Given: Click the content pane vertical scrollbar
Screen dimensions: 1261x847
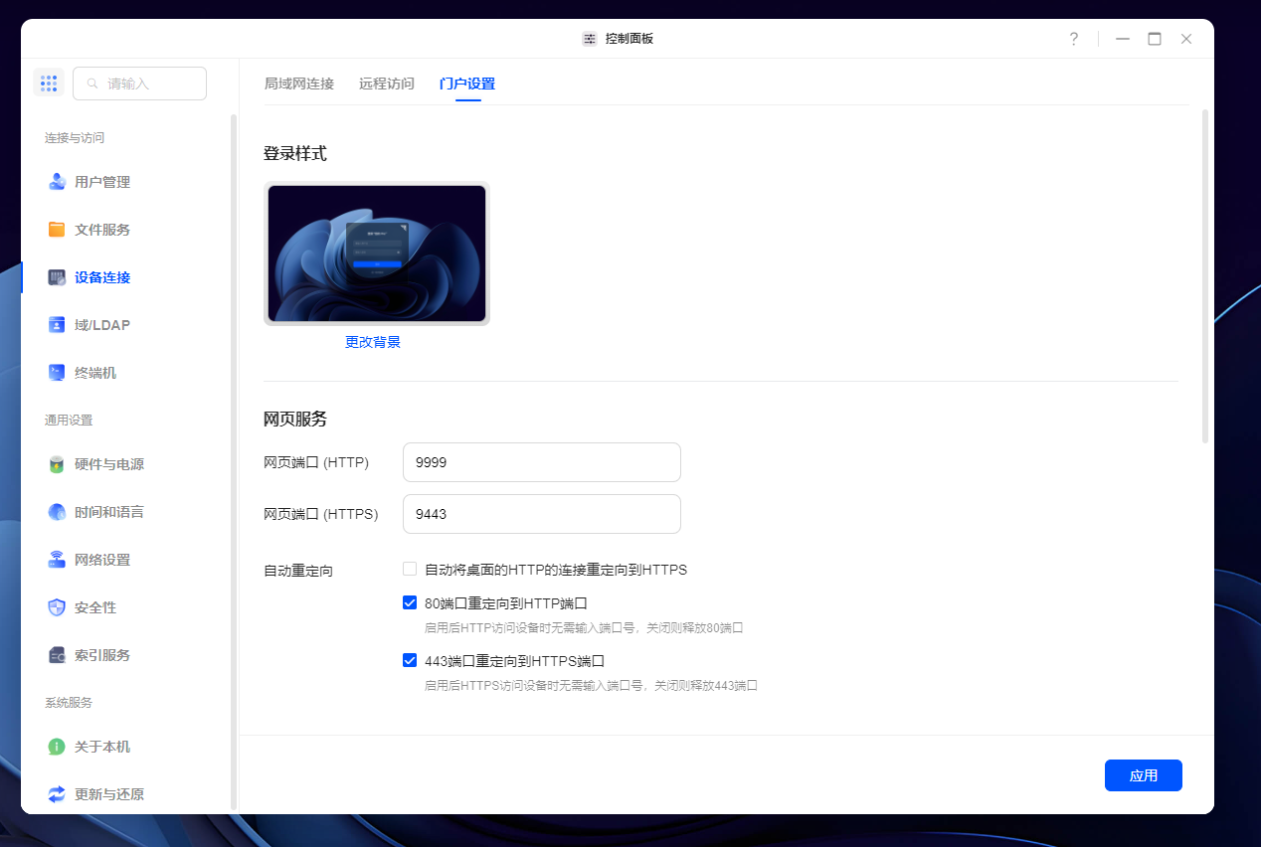Looking at the screenshot, I should click(1205, 275).
